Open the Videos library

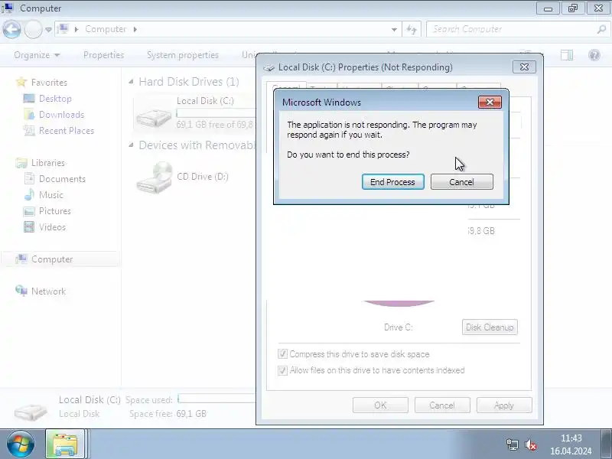click(52, 226)
